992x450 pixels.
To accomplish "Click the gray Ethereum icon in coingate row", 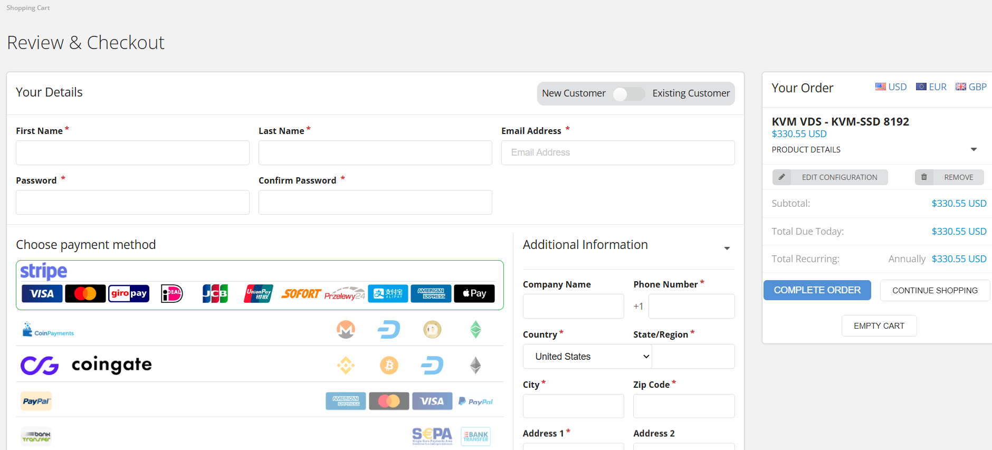I will [475, 365].
